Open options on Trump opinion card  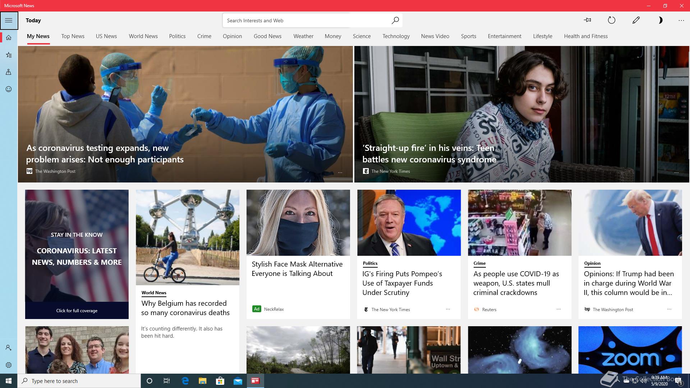coord(669,309)
